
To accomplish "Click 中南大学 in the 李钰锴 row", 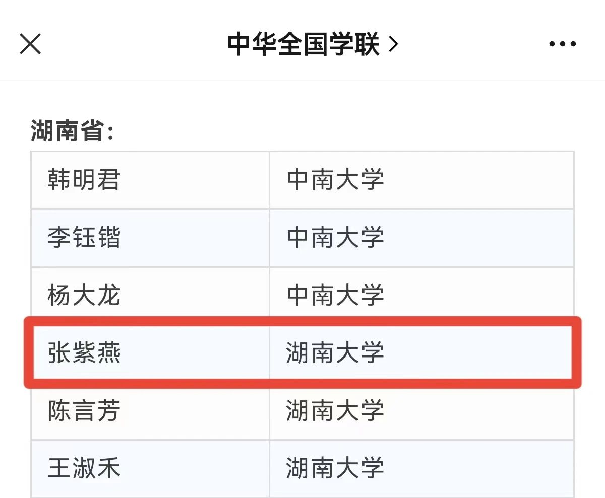I will [335, 238].
